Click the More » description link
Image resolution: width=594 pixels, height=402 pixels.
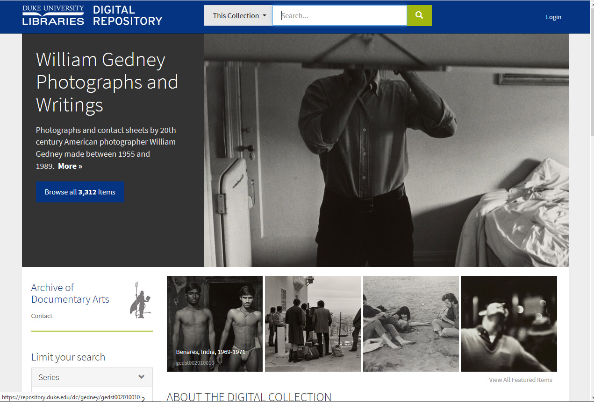click(70, 166)
